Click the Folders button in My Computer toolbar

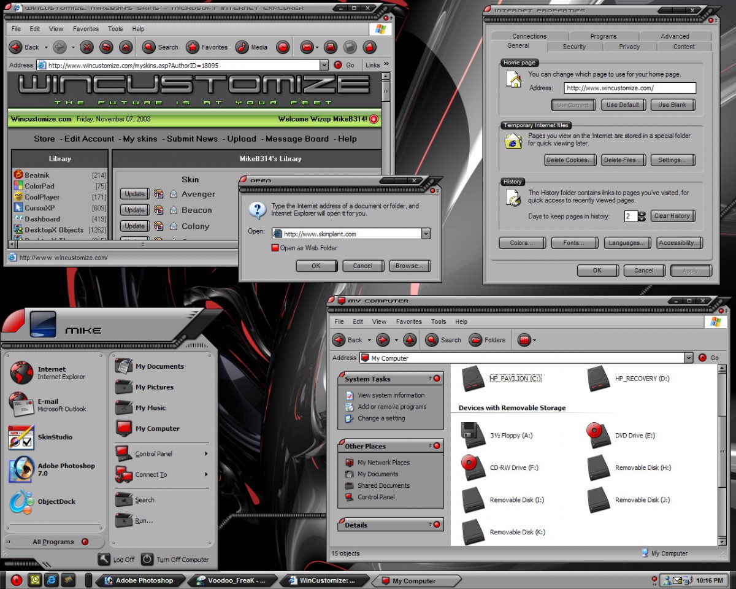487,340
